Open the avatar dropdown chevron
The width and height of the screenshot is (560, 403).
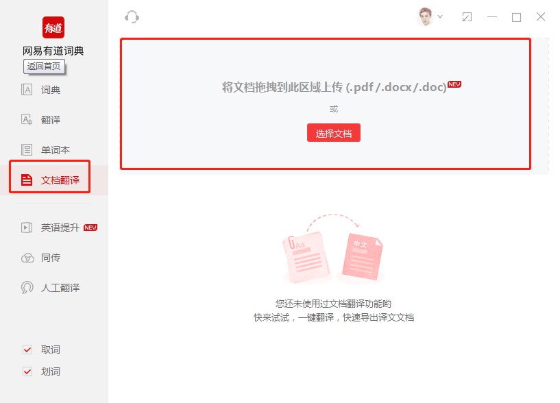441,16
